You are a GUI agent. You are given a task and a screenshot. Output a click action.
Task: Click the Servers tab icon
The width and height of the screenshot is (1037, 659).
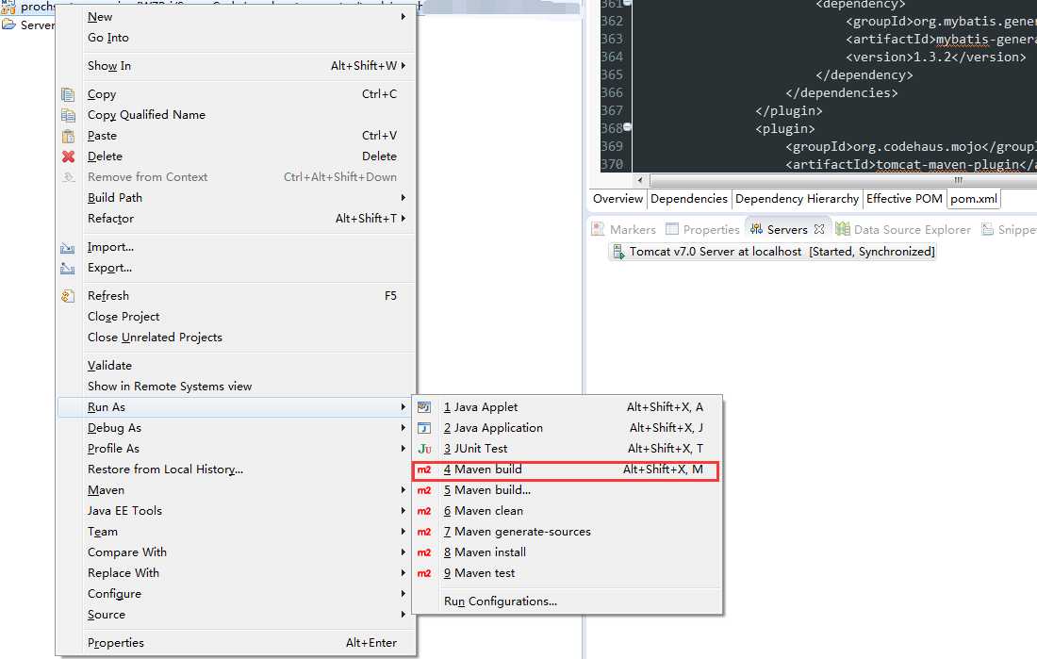[x=756, y=229]
